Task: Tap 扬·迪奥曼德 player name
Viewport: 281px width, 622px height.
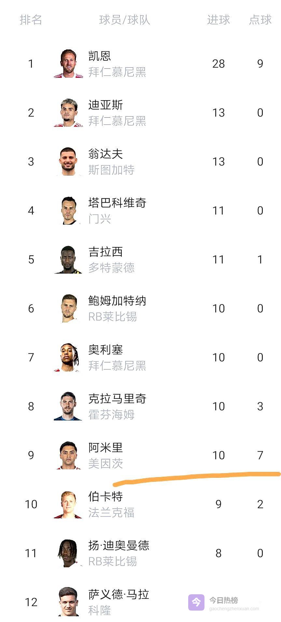Action: (119, 545)
